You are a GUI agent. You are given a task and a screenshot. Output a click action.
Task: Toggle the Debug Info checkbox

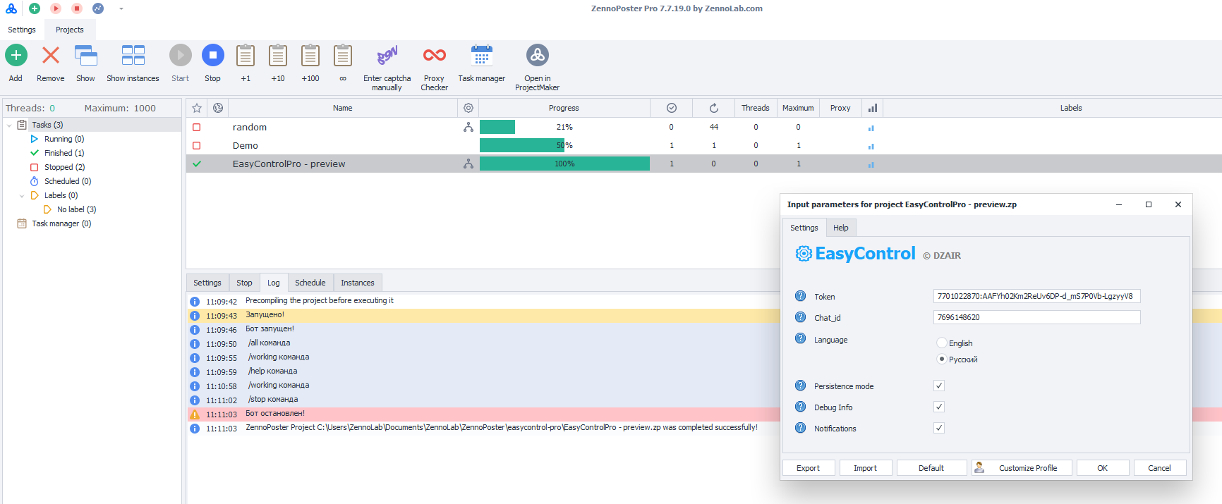point(939,407)
